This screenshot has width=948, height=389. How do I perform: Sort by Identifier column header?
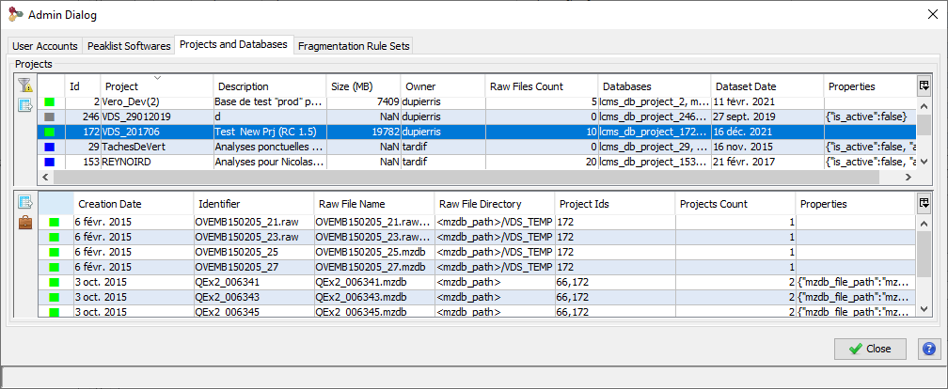tap(254, 204)
